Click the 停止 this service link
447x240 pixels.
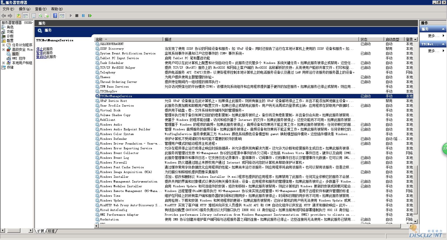pos(39,49)
